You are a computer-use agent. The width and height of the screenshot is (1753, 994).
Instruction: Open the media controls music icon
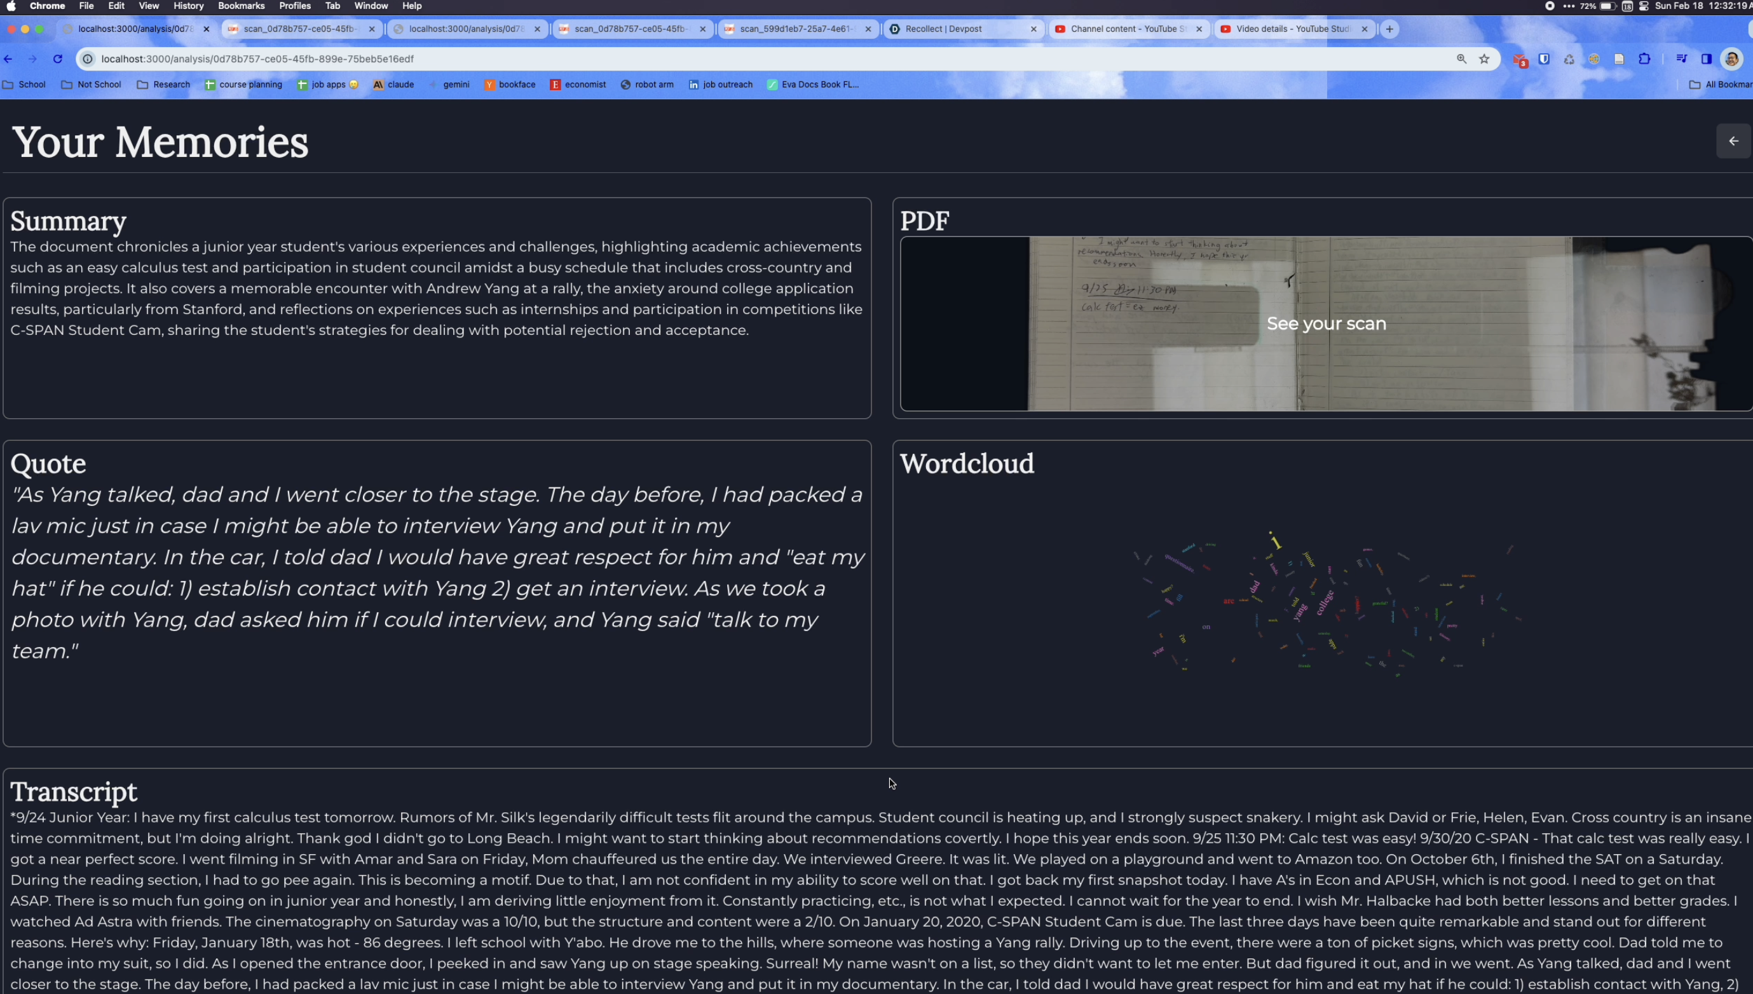tap(1681, 59)
